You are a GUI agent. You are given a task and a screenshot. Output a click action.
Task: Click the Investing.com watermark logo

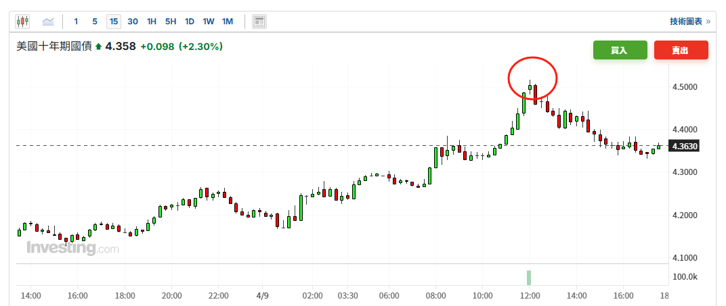point(72,249)
